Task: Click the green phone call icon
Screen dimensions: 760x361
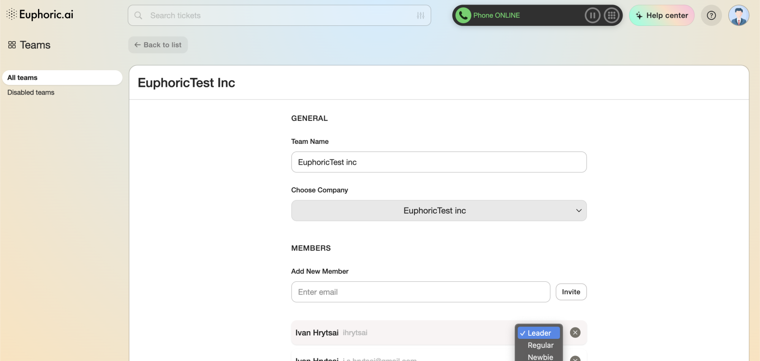Action: tap(463, 15)
